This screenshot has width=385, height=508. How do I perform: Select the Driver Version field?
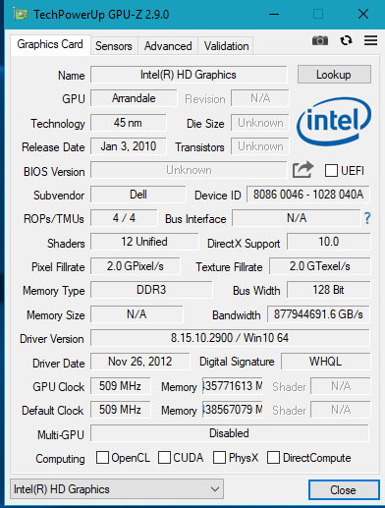(230, 338)
